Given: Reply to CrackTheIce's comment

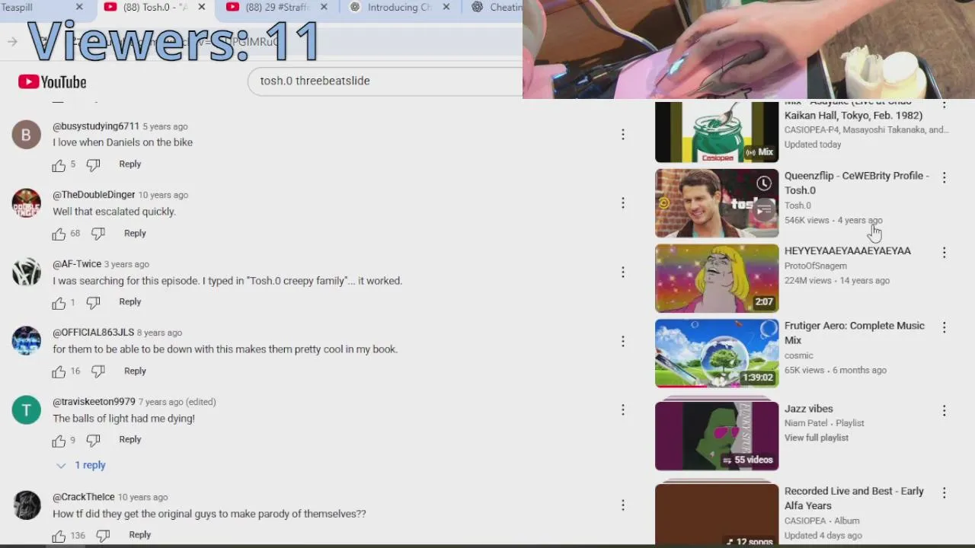Looking at the screenshot, I should click(139, 535).
